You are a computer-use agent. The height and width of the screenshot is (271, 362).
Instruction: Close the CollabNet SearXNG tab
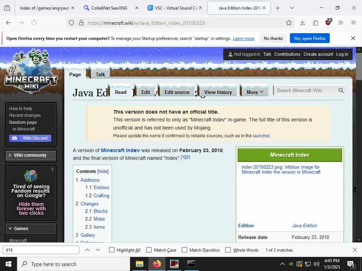tap(137, 8)
